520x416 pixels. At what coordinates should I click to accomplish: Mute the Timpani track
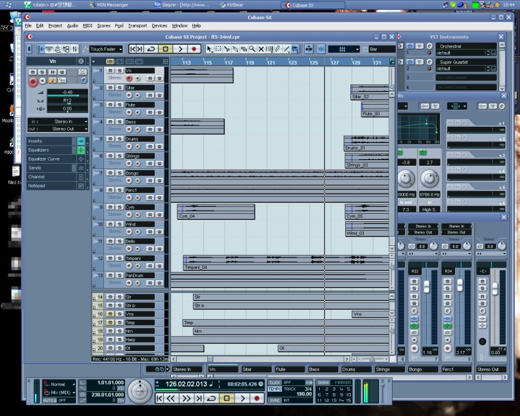[x=110, y=258]
